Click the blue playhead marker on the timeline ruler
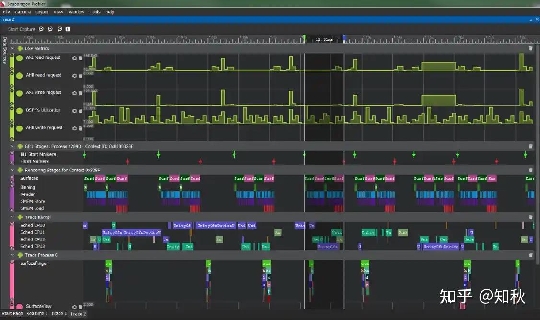Screen dimensions: 540x320 [x=343, y=37]
